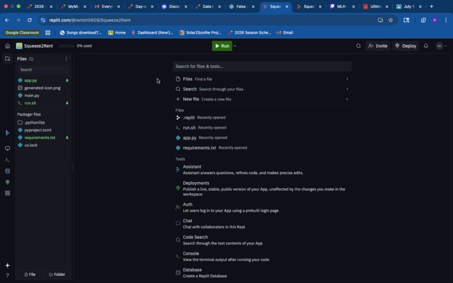
Task: Open the Preview monitor icon in sidebar
Action: [7, 148]
